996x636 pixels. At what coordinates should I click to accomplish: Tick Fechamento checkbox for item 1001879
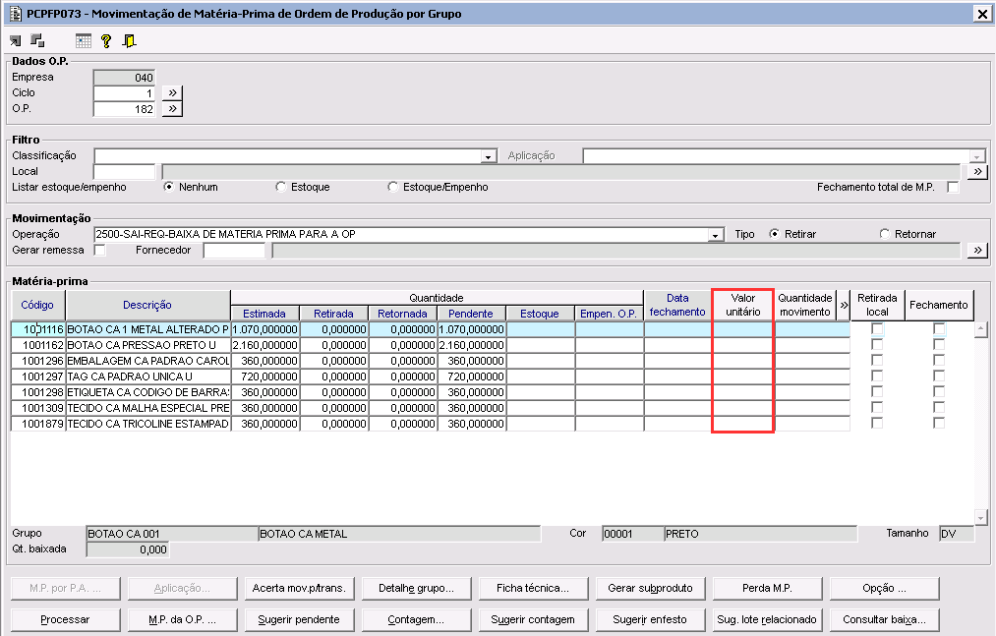click(x=939, y=423)
